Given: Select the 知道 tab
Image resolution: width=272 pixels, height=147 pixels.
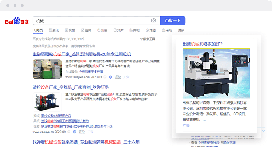Looking at the screenshot, I should [102, 30].
